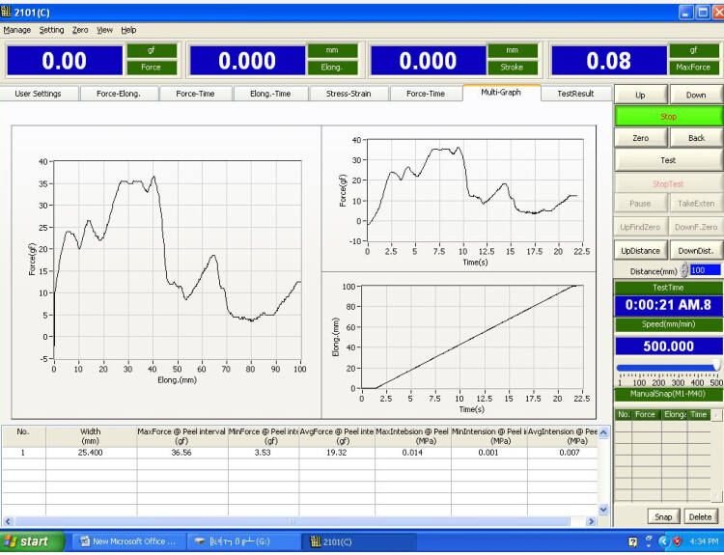Viewport: 724px width, 555px height.
Task: Open the Setting menu
Action: coord(51,30)
